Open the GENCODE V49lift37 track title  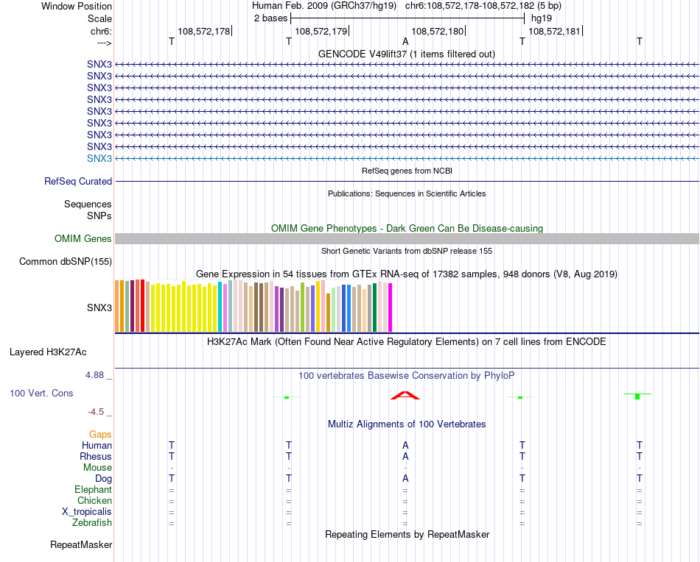407,54
